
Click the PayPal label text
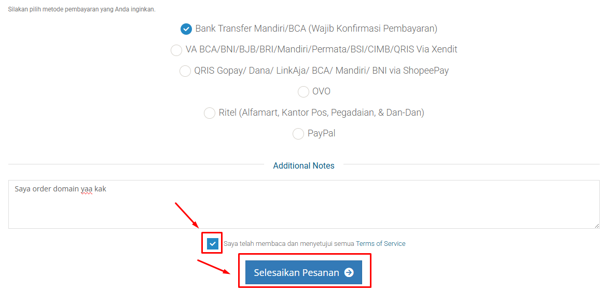tap(321, 133)
